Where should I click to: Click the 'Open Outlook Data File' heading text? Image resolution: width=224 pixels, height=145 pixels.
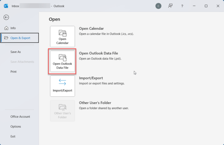pos(98,53)
